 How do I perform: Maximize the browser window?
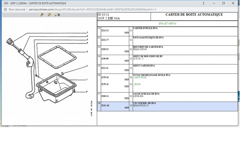click(223, 3)
